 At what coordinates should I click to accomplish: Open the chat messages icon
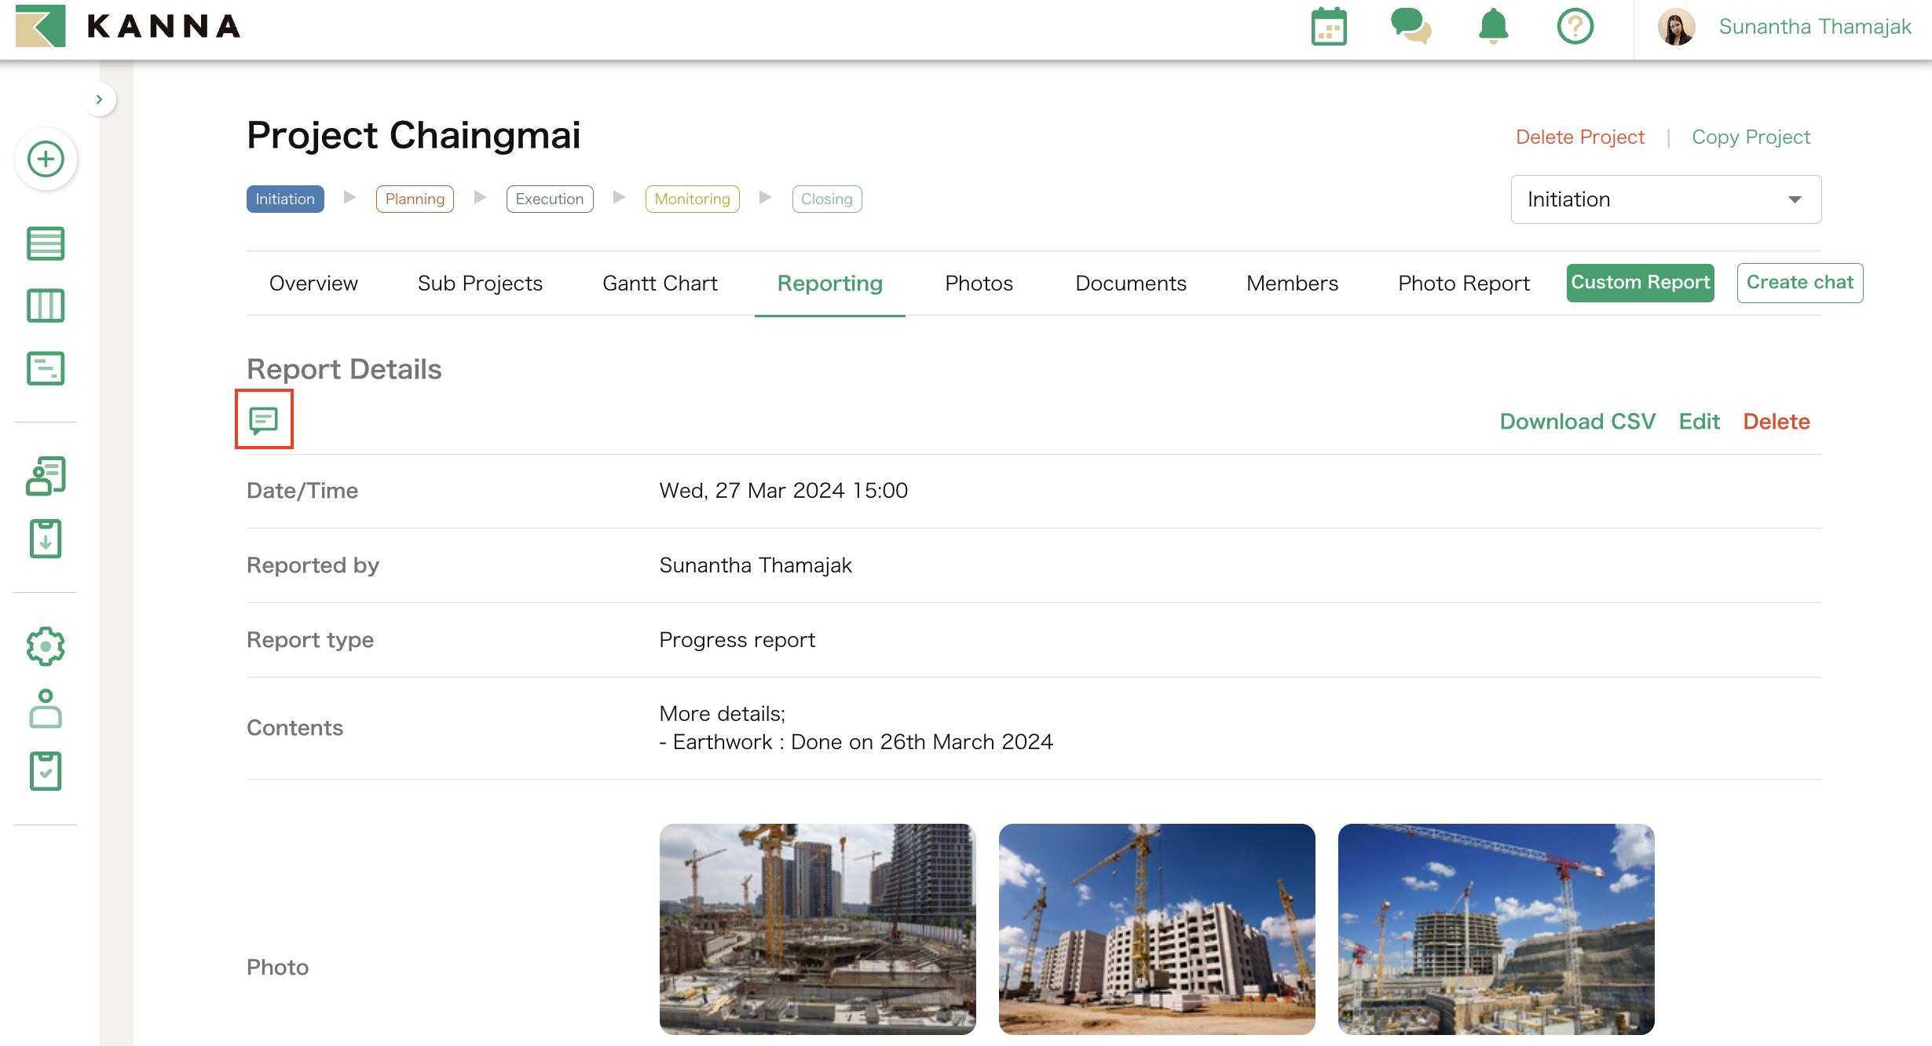pos(1411,27)
